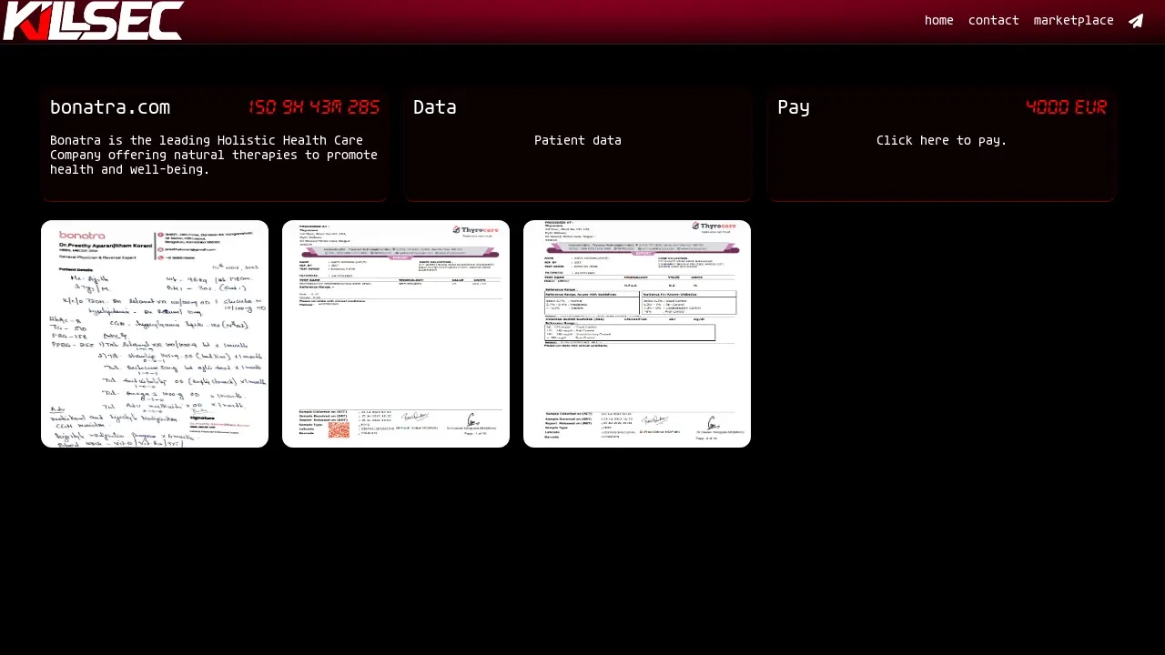Click the bonatra logo in the first thumbnail
This screenshot has height=655, width=1165.
tap(82, 236)
